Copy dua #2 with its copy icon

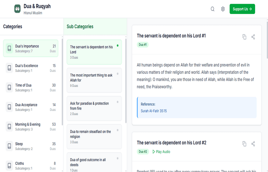point(244,144)
